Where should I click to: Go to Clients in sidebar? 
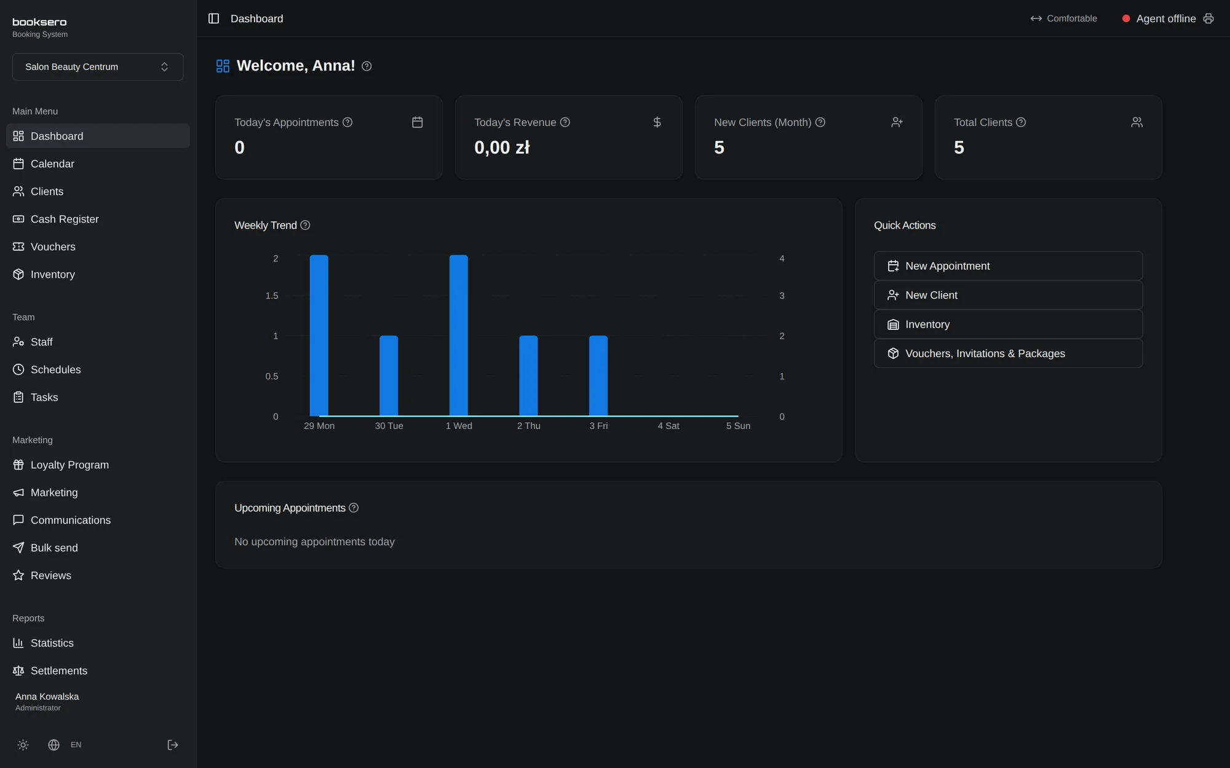pos(98,191)
